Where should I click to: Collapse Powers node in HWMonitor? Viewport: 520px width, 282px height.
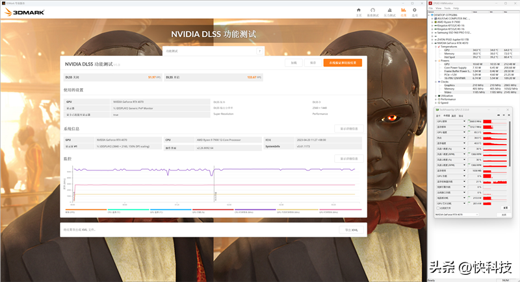click(x=435, y=60)
